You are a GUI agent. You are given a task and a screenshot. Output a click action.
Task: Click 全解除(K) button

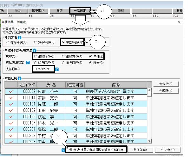click(166, 91)
